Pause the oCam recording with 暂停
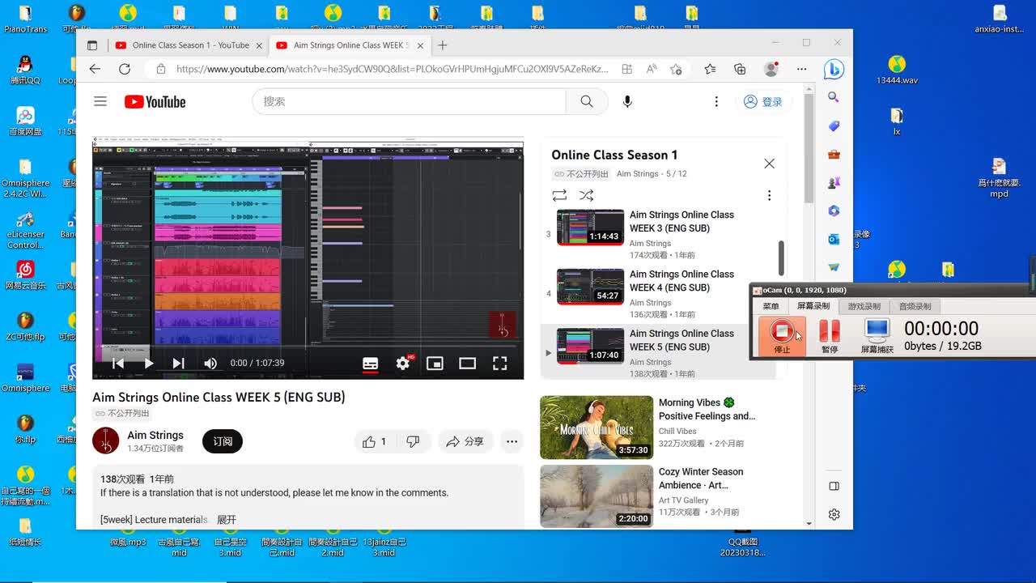Screen dimensions: 1036x583 click(830, 336)
